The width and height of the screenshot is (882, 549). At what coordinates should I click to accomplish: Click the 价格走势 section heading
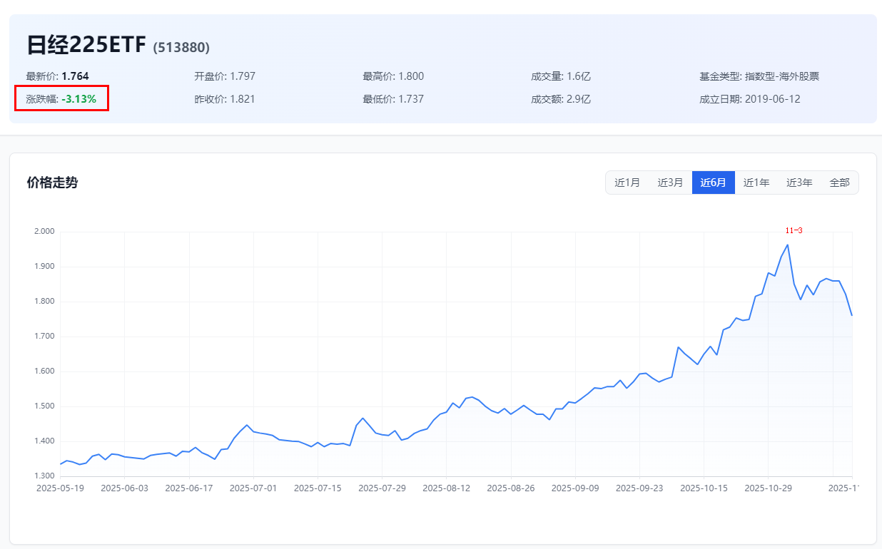(52, 183)
